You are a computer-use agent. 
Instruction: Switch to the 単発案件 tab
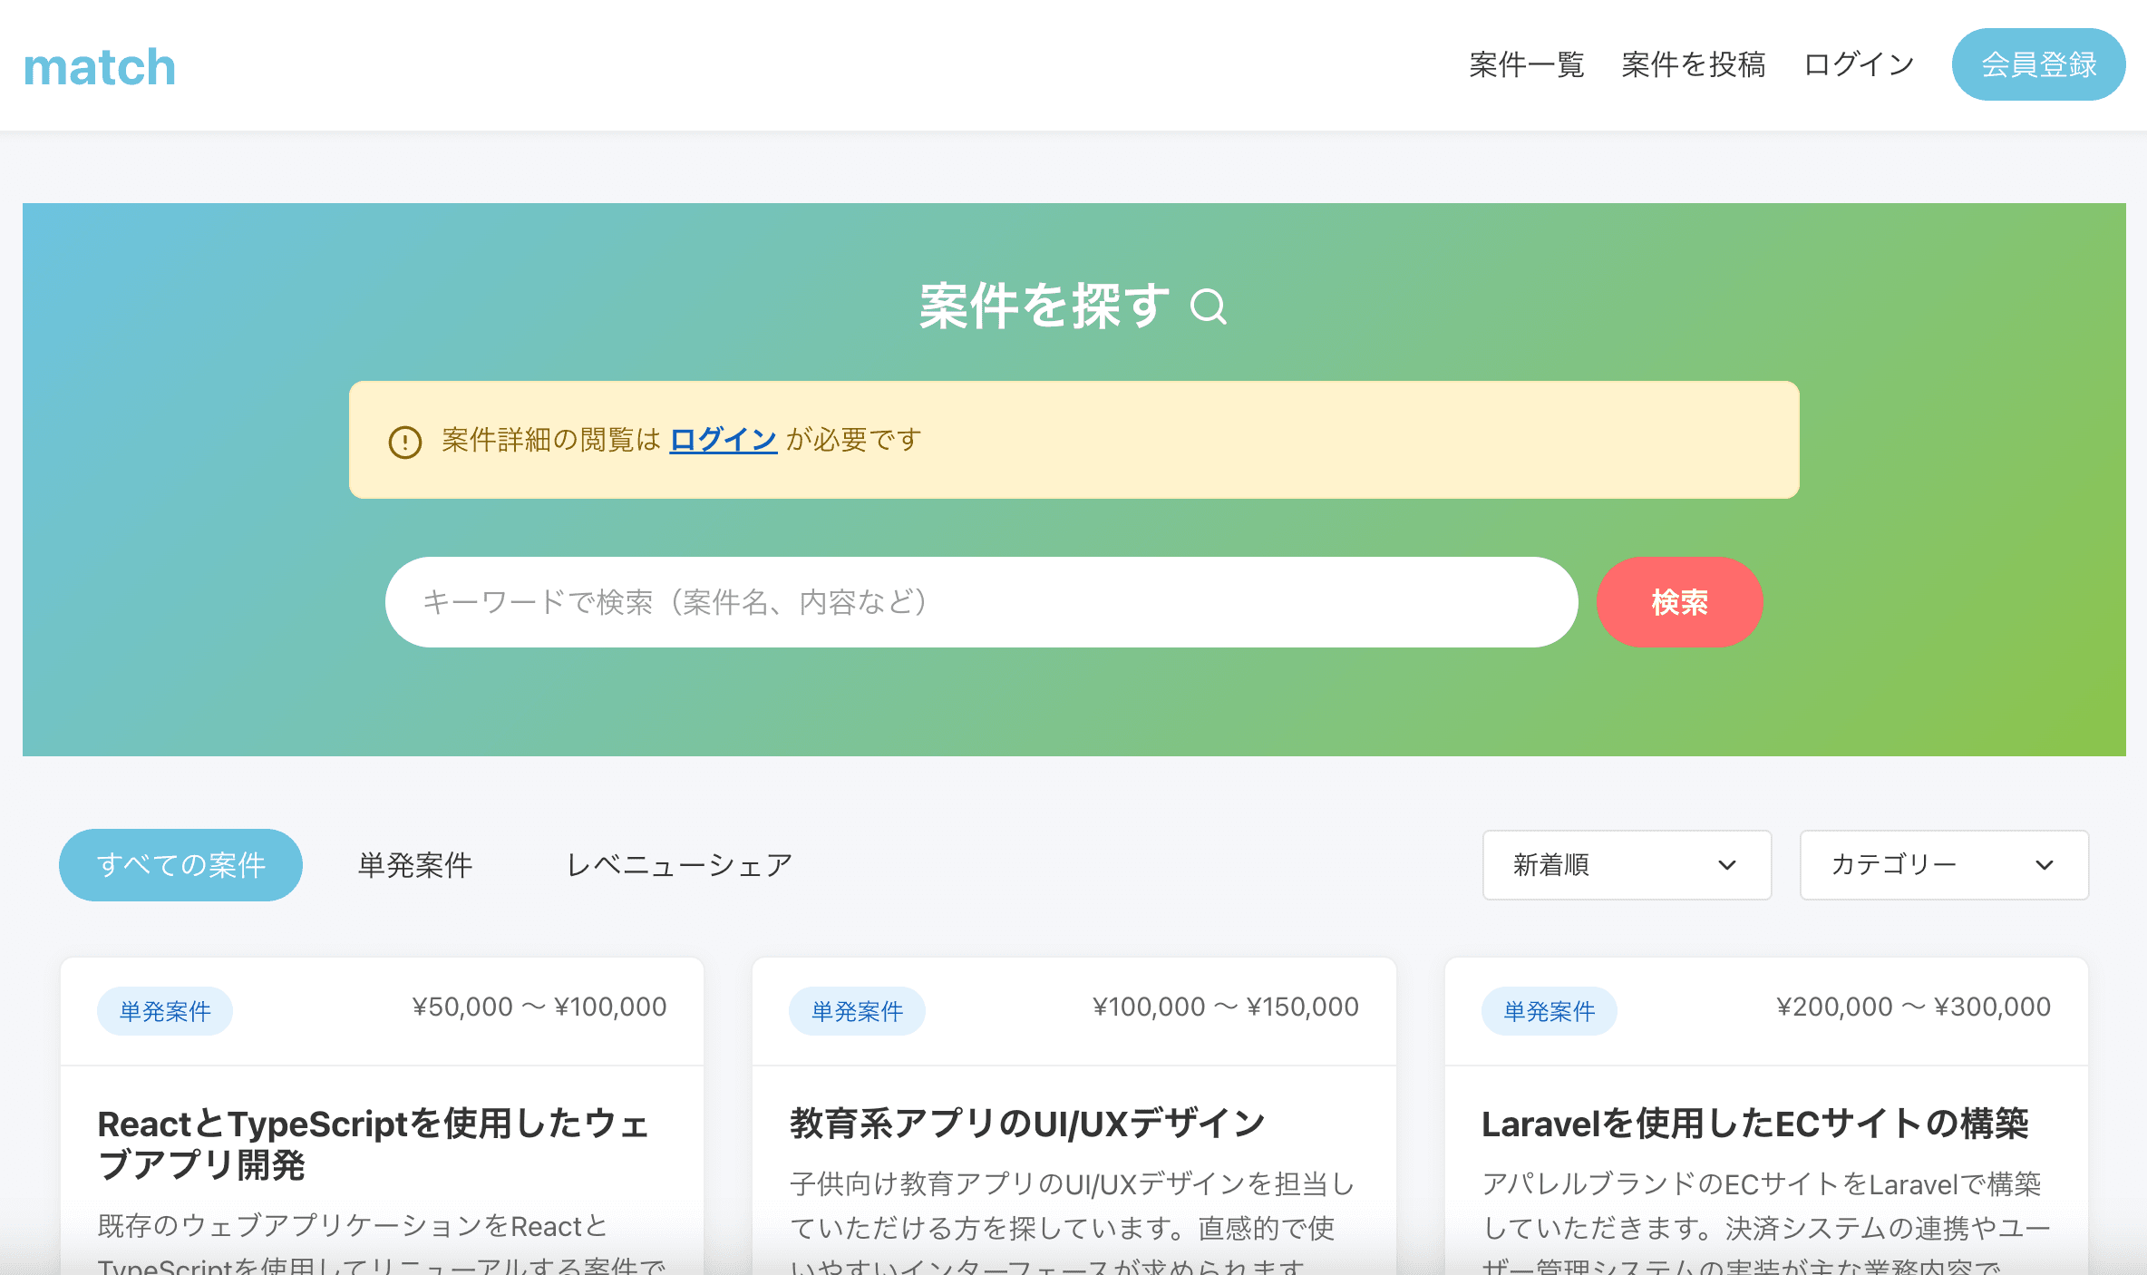point(415,865)
